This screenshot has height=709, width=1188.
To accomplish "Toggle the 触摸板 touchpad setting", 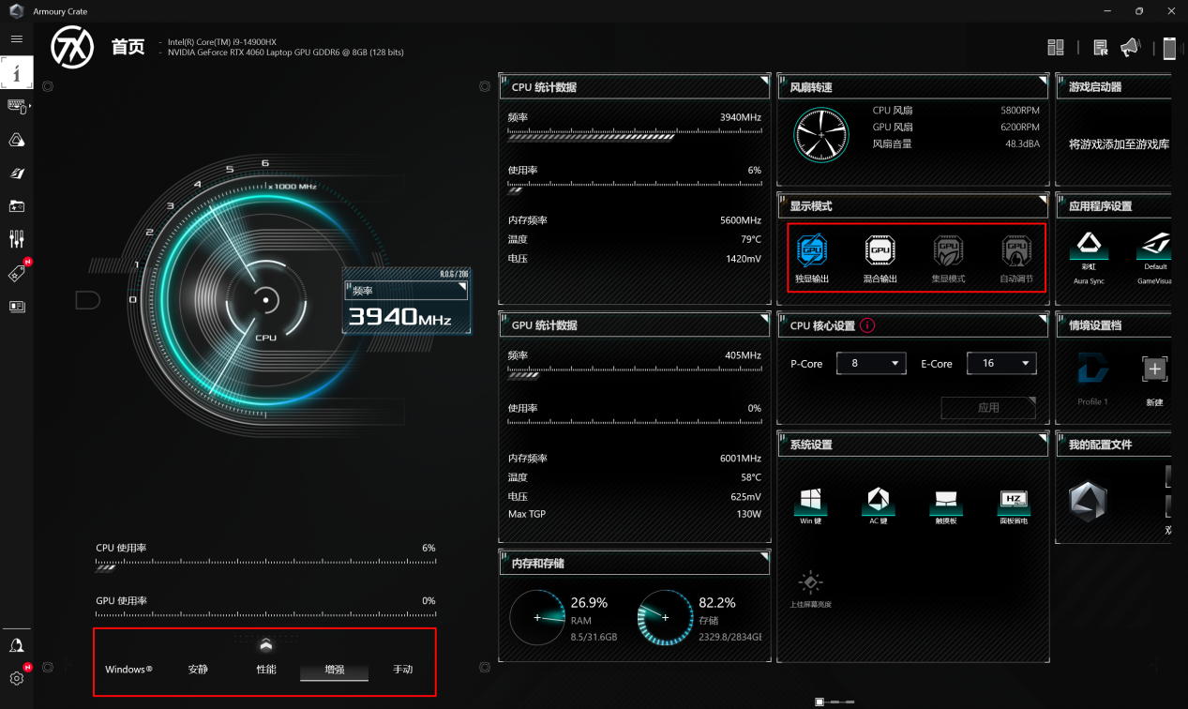I will (944, 502).
